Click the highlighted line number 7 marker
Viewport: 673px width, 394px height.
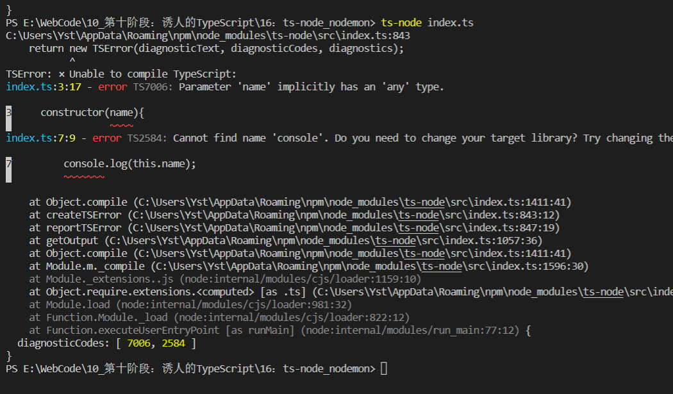pyautogui.click(x=8, y=170)
